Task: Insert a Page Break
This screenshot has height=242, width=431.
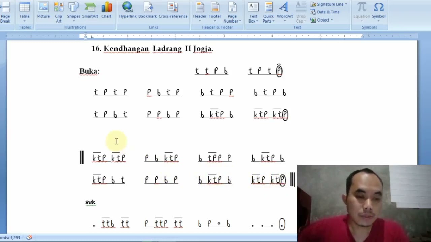Action: [x=5, y=13]
